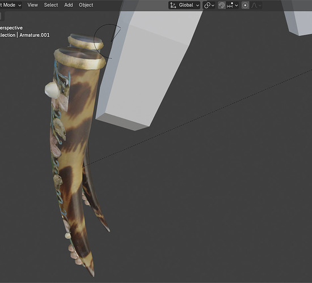This screenshot has width=312, height=283.
Task: Open the View menu
Action: pos(32,5)
